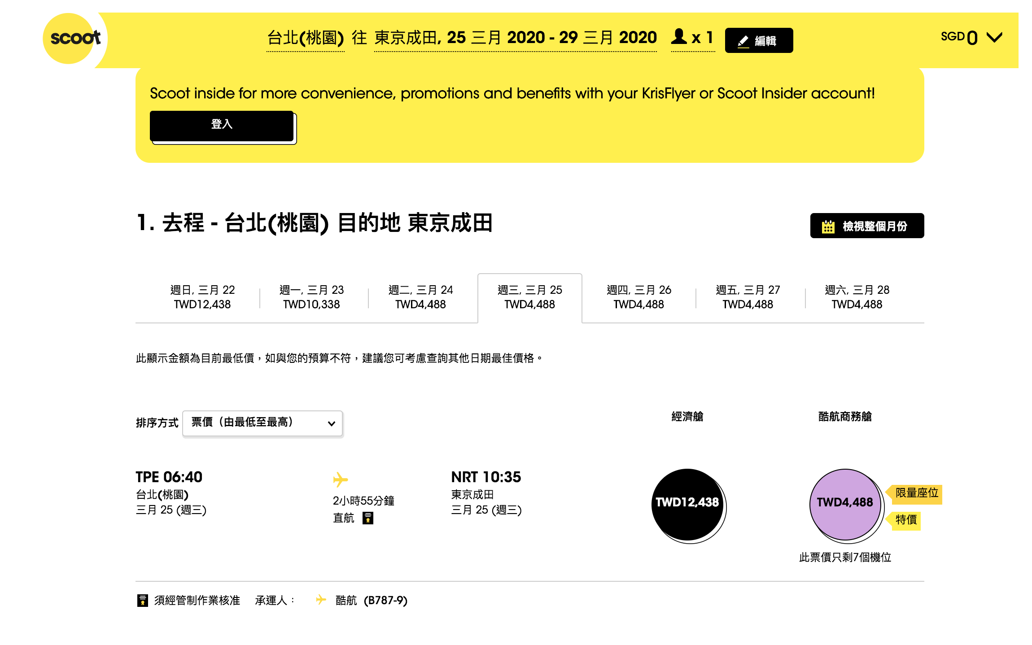Click the 登入 login button

[x=222, y=126]
